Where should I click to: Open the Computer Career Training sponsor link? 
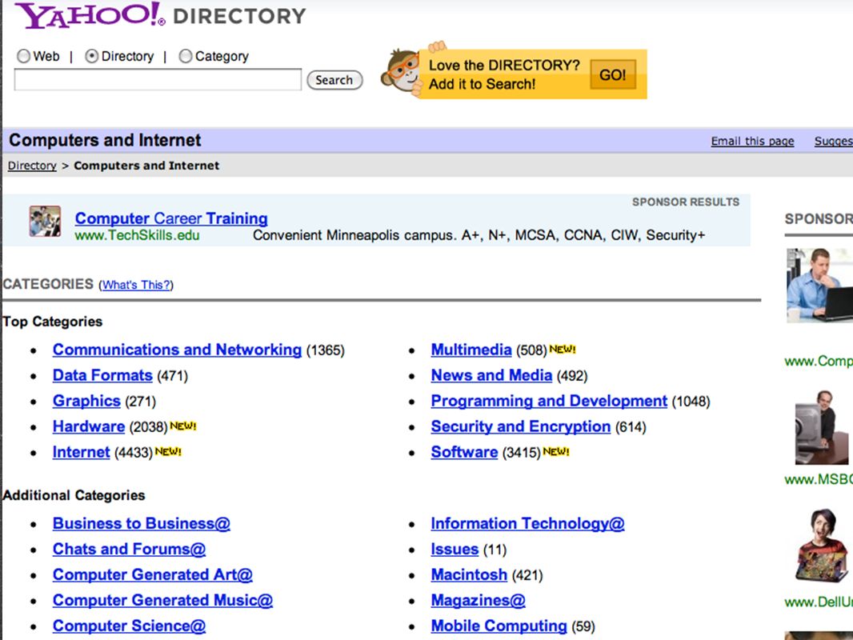[x=171, y=218]
